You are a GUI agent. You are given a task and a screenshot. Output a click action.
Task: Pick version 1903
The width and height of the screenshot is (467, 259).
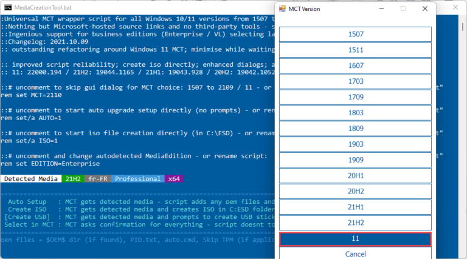[356, 144]
